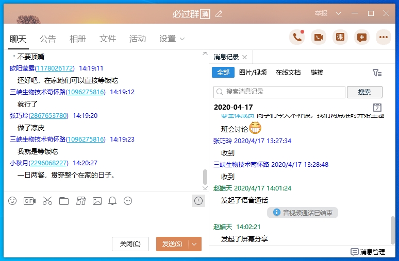
Task: Open the send options arrow next to 发送
Action: tap(195, 244)
